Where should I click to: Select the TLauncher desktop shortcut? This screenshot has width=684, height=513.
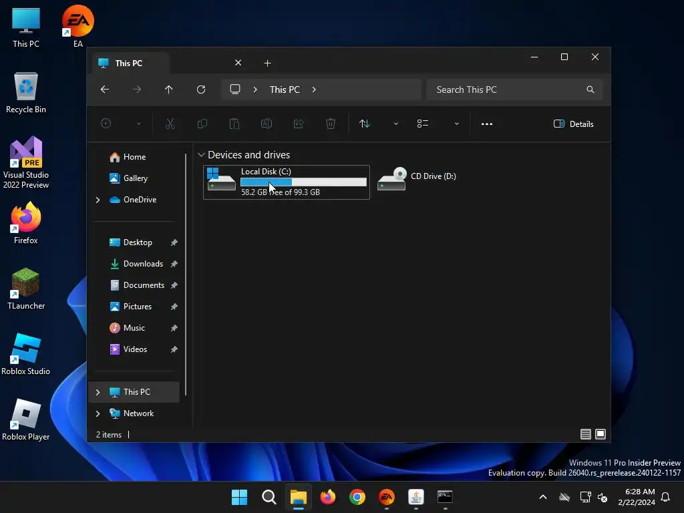26,289
